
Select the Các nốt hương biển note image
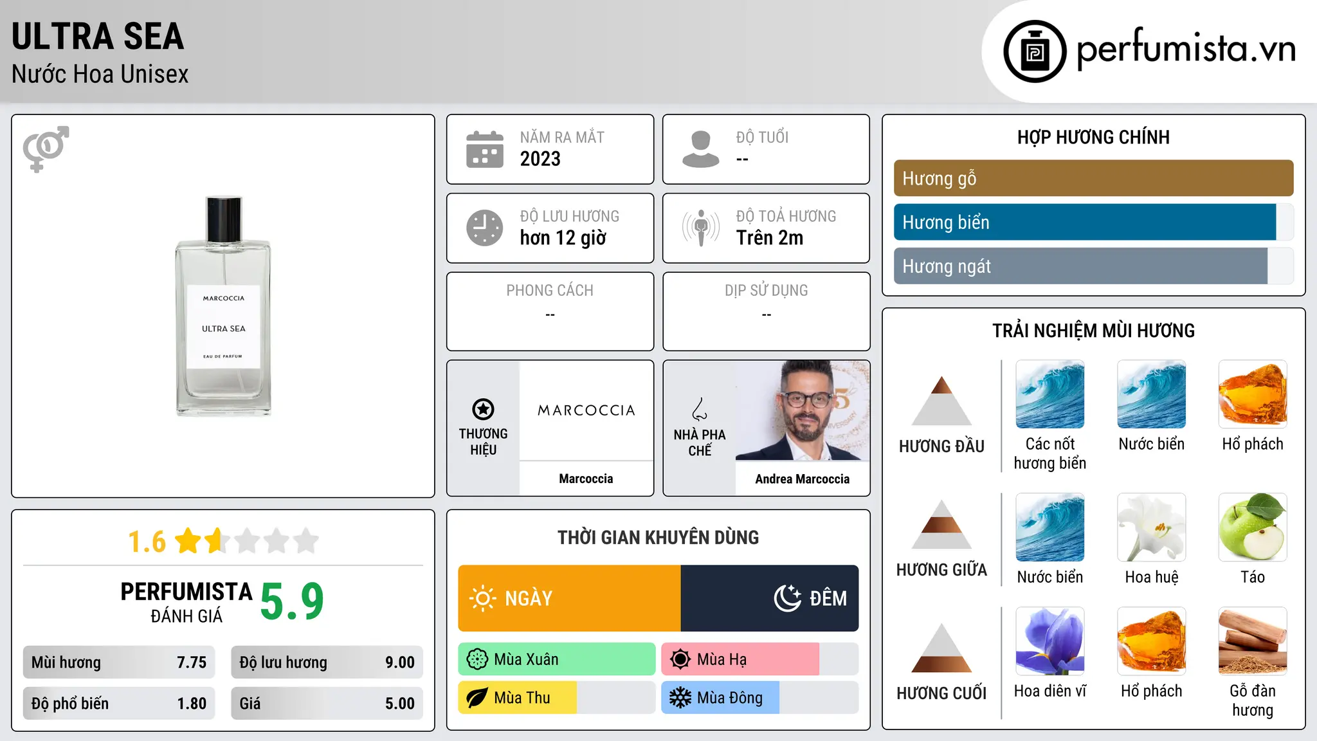click(1049, 394)
